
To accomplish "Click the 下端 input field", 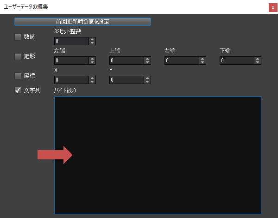I will click(237, 61).
